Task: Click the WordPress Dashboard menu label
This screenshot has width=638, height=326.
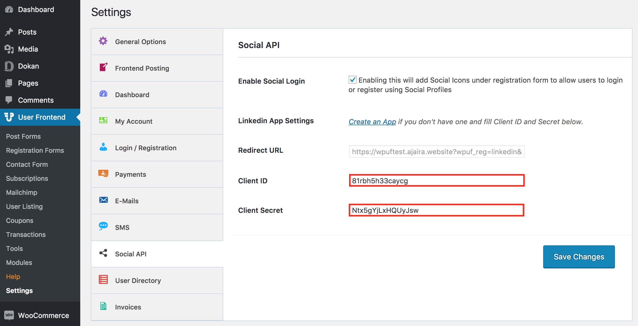Action: (x=36, y=10)
